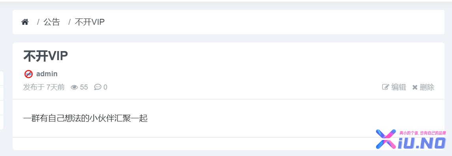Click the 发布于 7天前 timestamp
Viewport: 452px width, 156px height.
coord(44,87)
